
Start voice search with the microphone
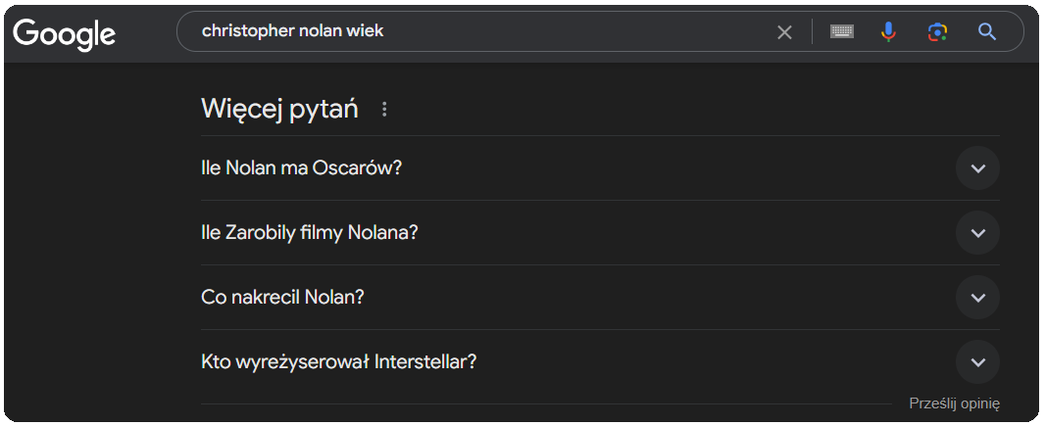click(x=888, y=32)
